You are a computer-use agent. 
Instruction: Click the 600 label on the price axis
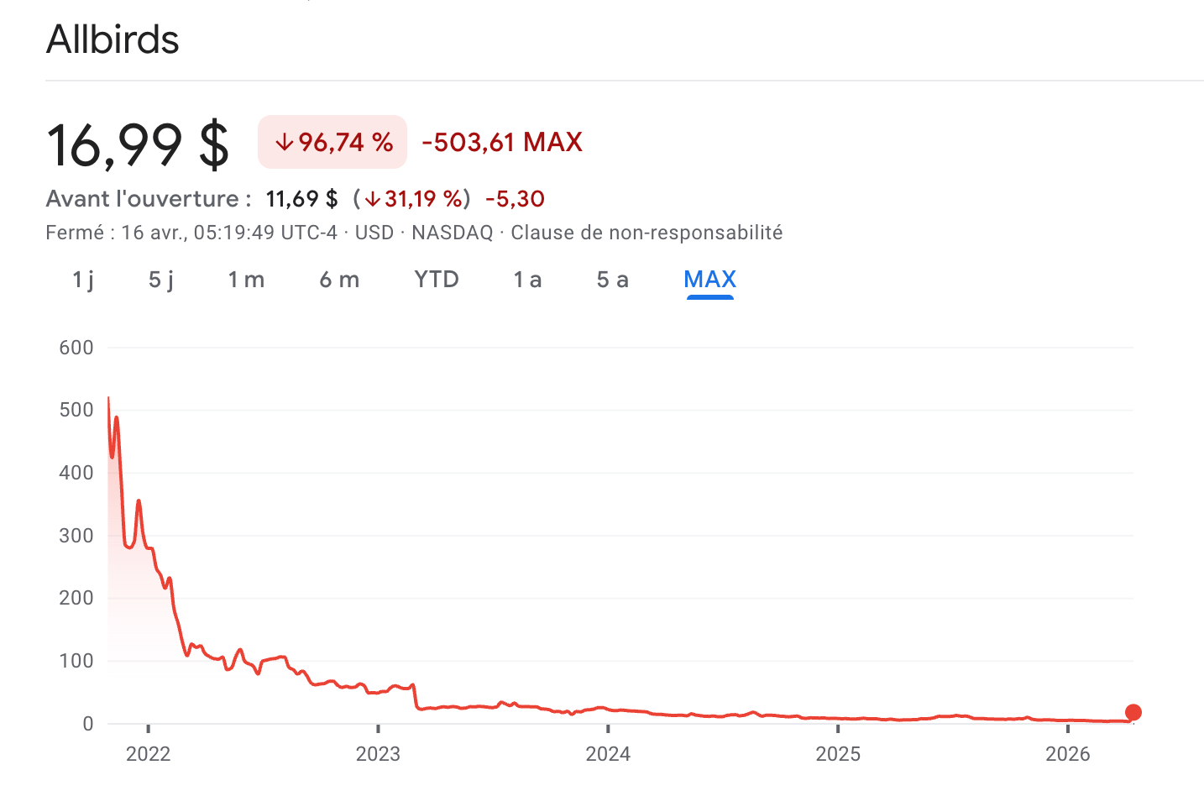76,348
